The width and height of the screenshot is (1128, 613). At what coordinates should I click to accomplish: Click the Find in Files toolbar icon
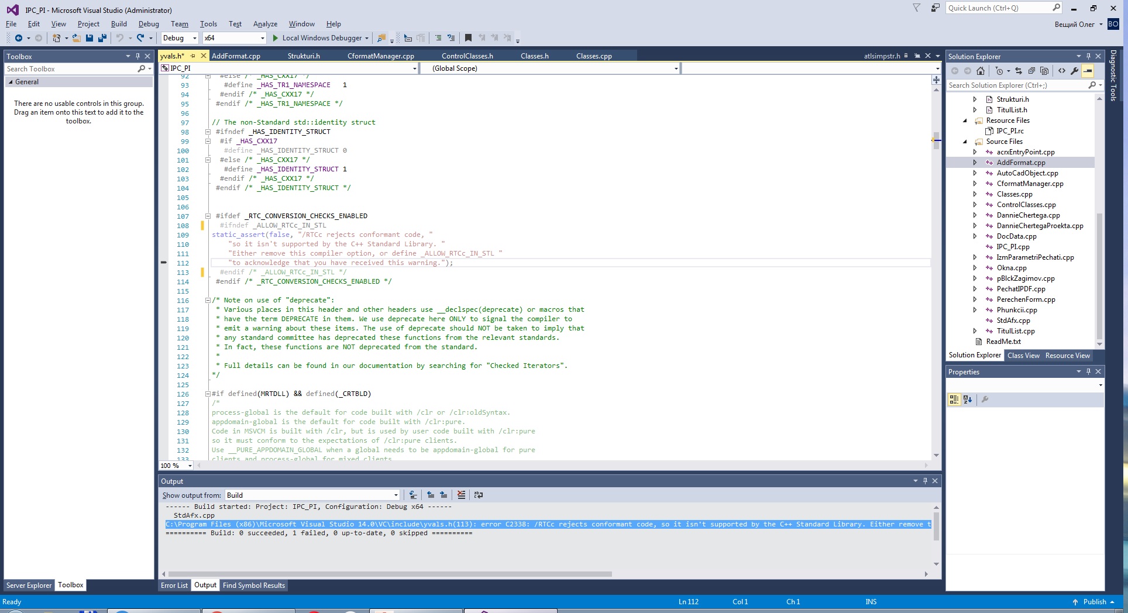tap(381, 38)
